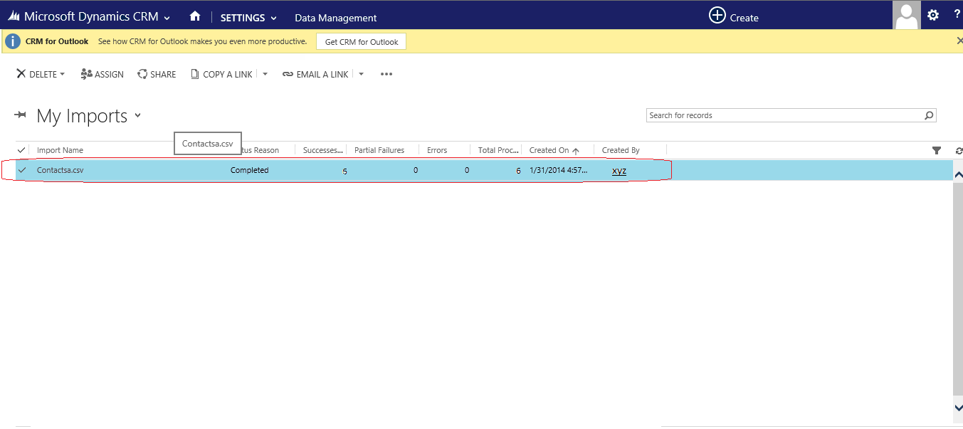
Task: Open the settings gear icon
Action: (933, 15)
